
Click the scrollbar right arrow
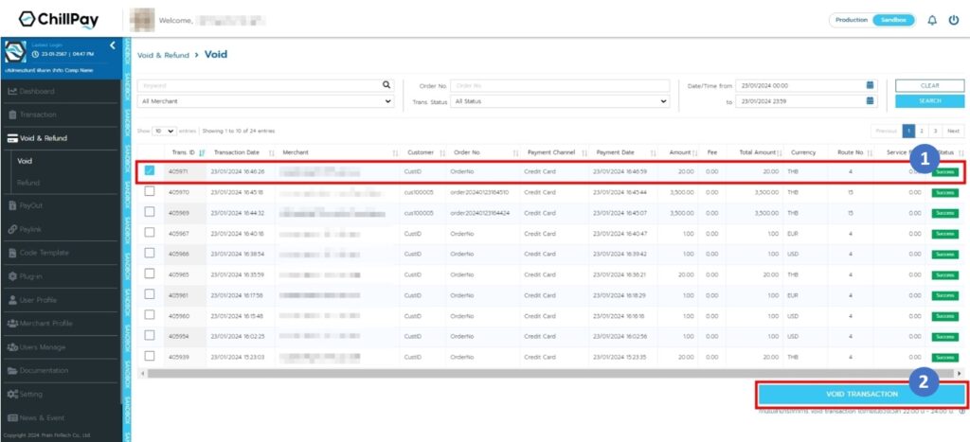click(x=960, y=374)
